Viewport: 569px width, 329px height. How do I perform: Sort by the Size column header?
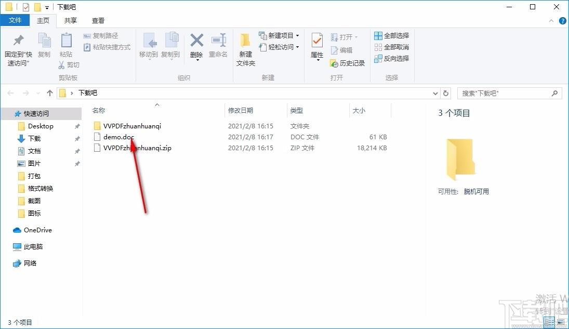tap(359, 110)
